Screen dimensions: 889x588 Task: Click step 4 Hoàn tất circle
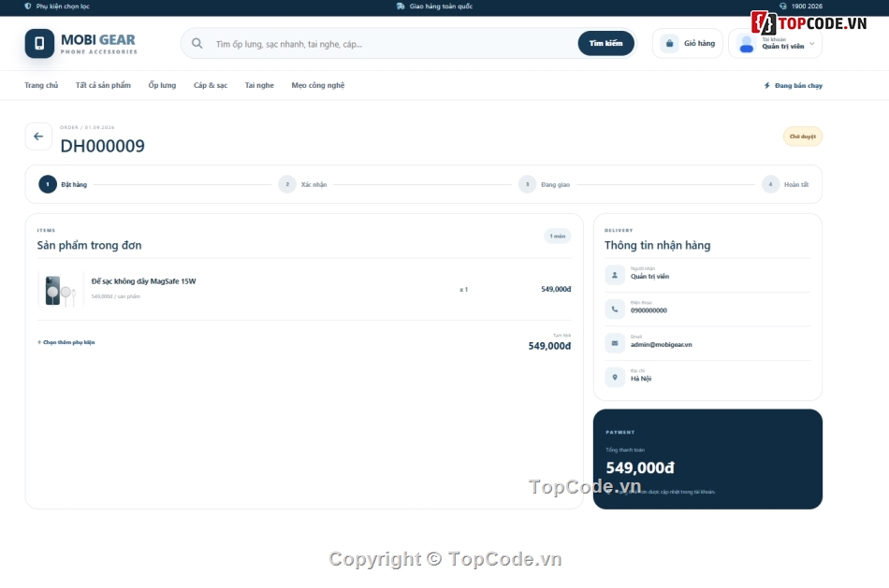point(770,184)
